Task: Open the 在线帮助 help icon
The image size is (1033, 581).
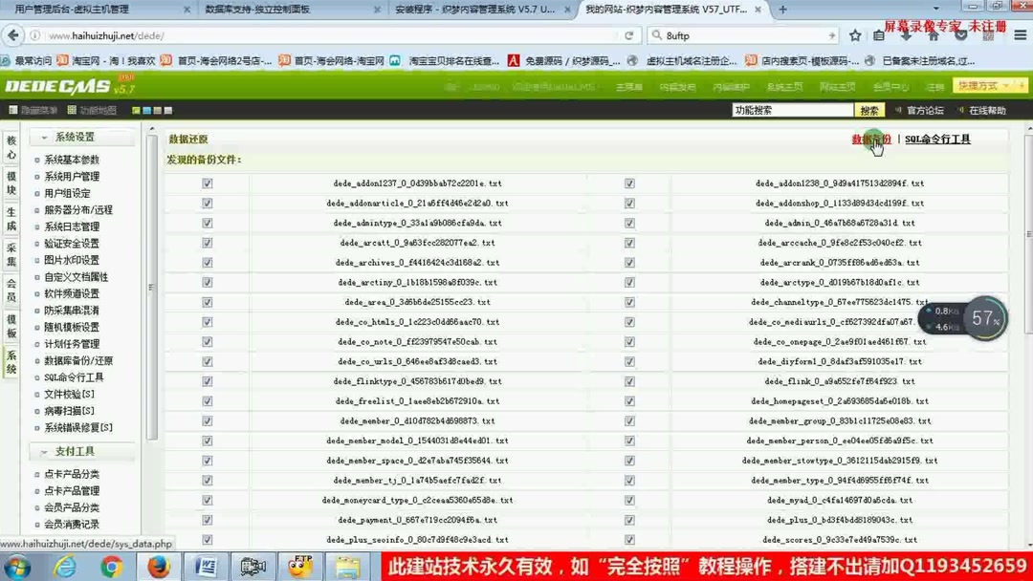Action: tap(987, 110)
